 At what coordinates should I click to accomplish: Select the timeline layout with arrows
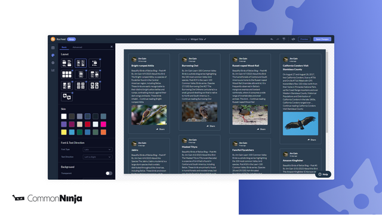(x=94, y=63)
